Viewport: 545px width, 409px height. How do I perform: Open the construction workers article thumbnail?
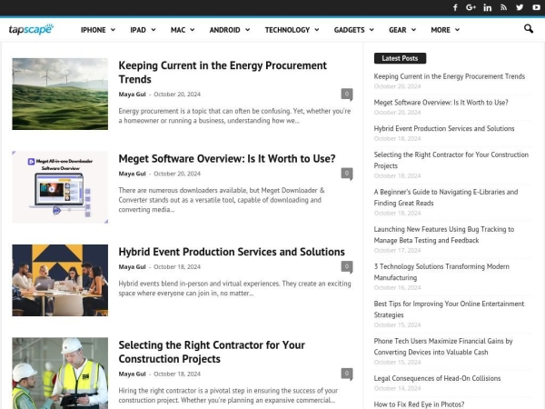[x=60, y=374]
